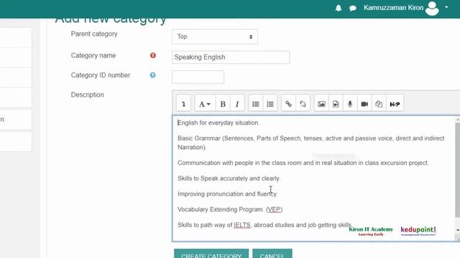Click the Cancel button
The image size is (460, 258).
[272, 254]
